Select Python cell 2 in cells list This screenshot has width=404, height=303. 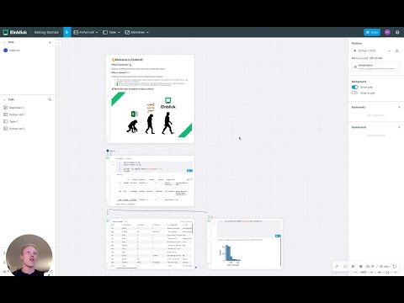14,129
